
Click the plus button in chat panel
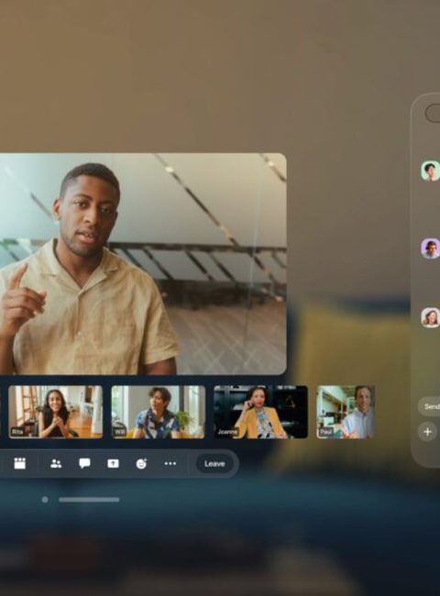pos(427,432)
